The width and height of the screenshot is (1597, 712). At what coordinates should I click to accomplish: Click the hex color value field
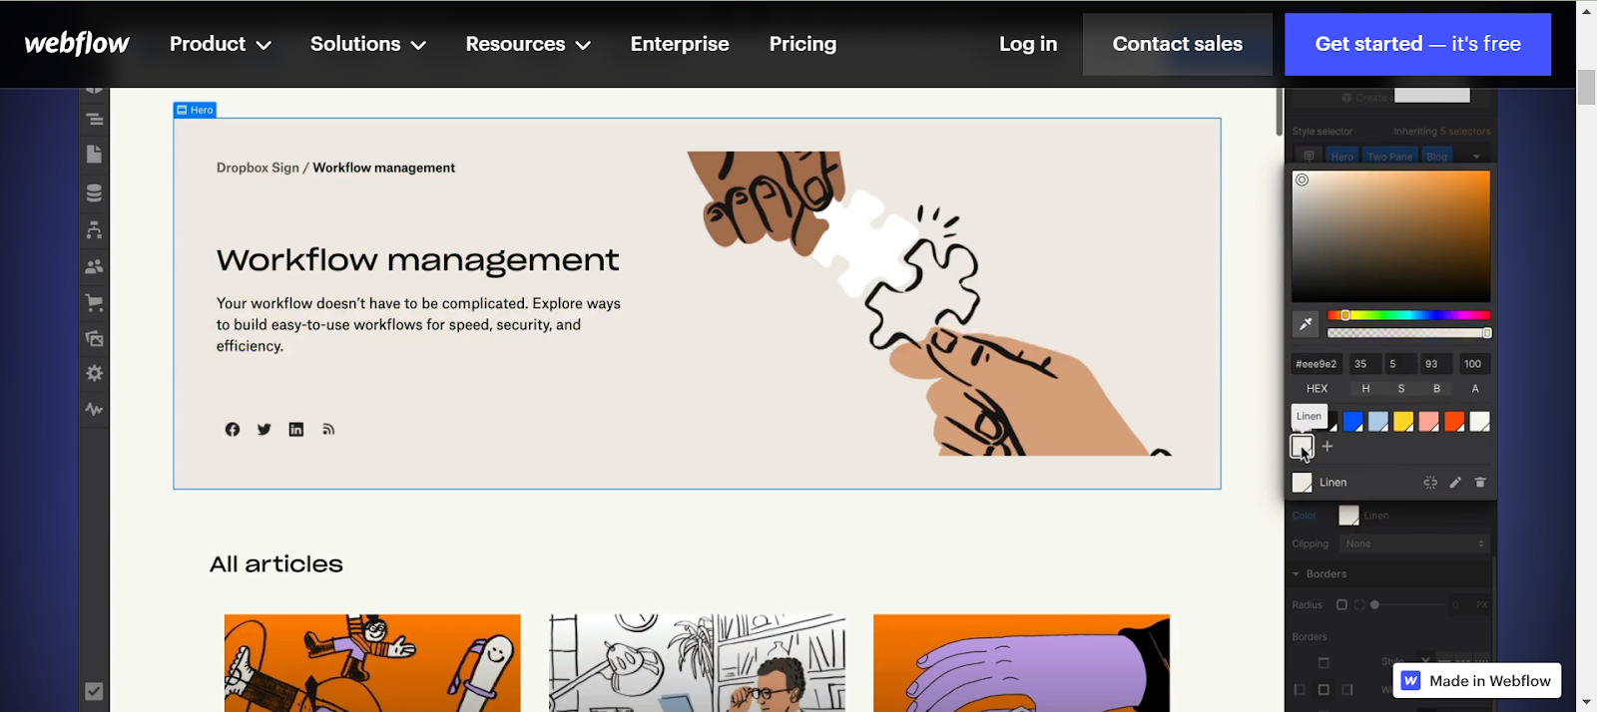[1316, 364]
